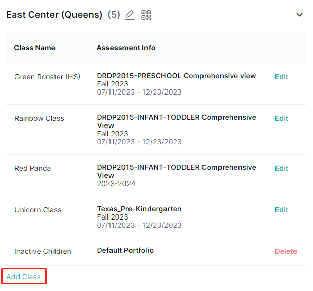The height and width of the screenshot is (291, 313).
Task: Click the East Center (Queens) title
Action: (54, 15)
